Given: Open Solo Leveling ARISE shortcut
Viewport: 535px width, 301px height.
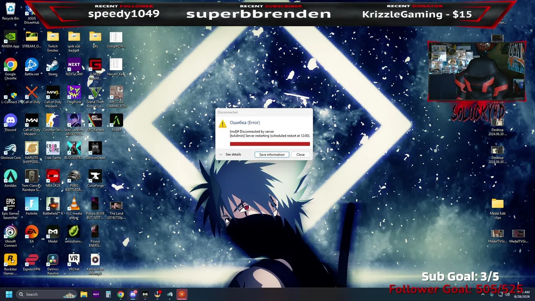Looking at the screenshot, I should [x=74, y=125].
